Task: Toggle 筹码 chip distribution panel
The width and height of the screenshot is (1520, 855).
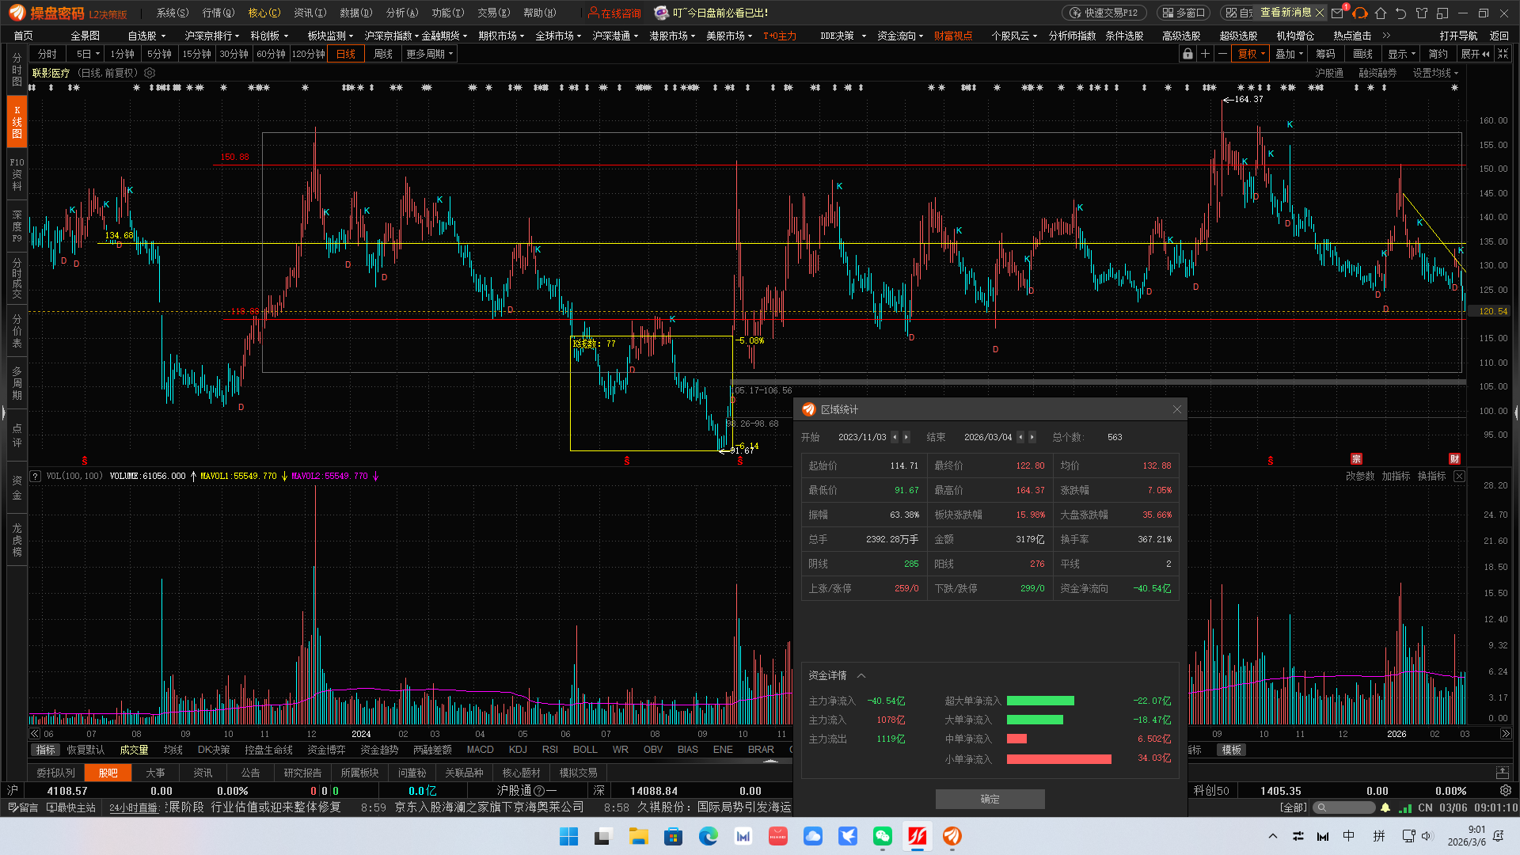Action: pyautogui.click(x=1325, y=54)
